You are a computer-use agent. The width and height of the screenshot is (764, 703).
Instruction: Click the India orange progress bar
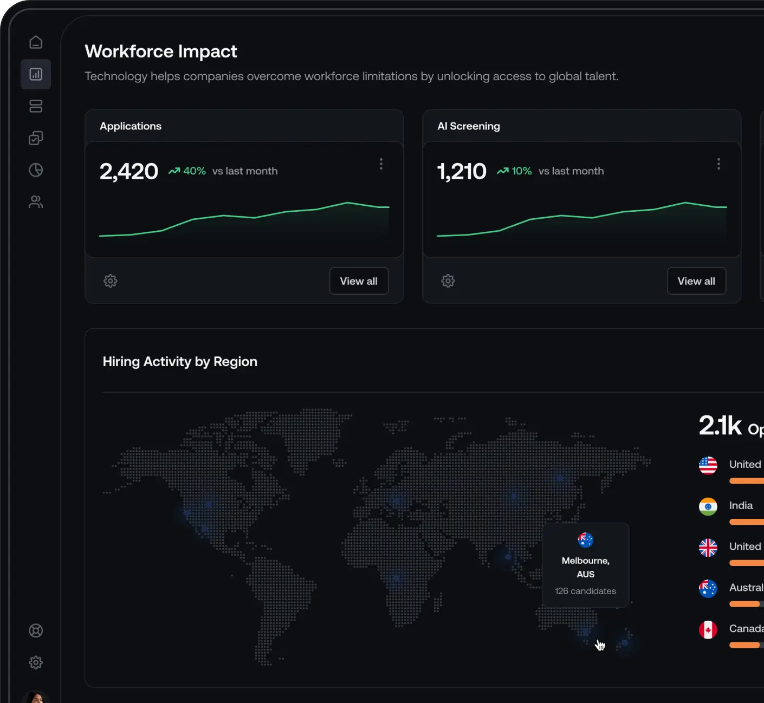click(747, 522)
